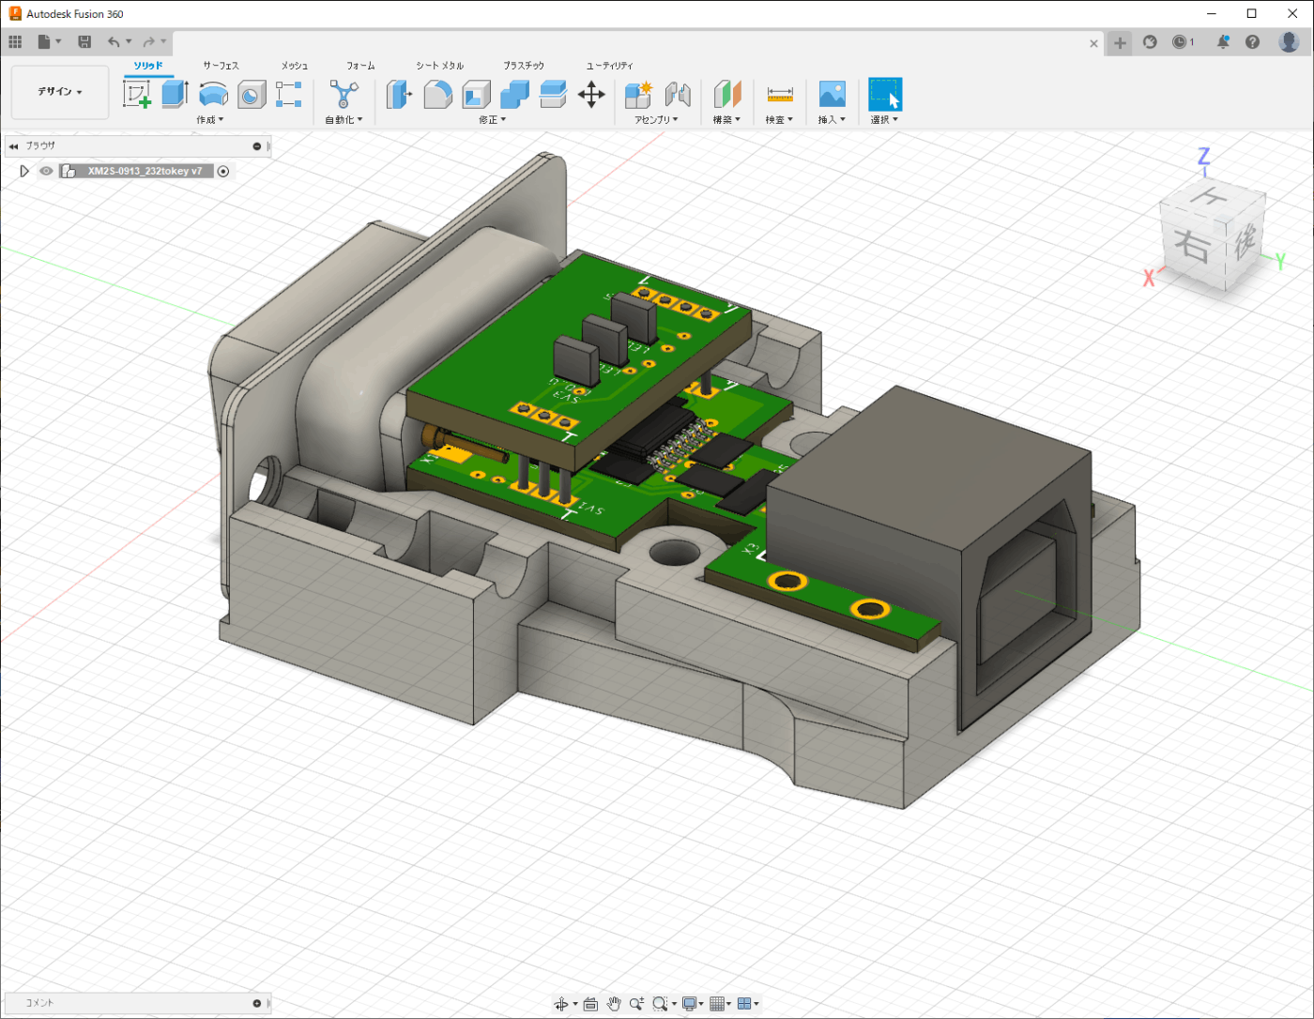Open the 修正 dropdown menu
The height and width of the screenshot is (1019, 1314).
click(x=493, y=120)
